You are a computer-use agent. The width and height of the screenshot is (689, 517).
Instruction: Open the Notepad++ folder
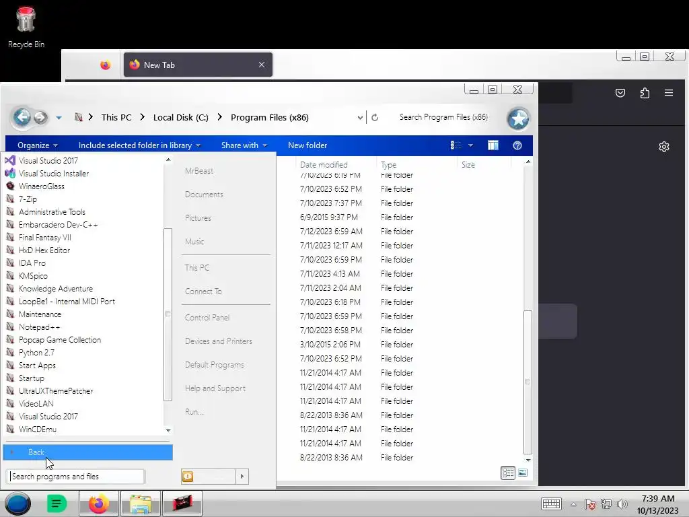click(39, 327)
